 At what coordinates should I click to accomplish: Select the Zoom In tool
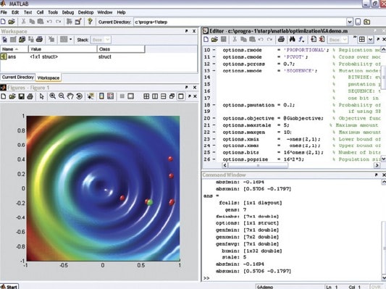pyautogui.click(x=52, y=96)
